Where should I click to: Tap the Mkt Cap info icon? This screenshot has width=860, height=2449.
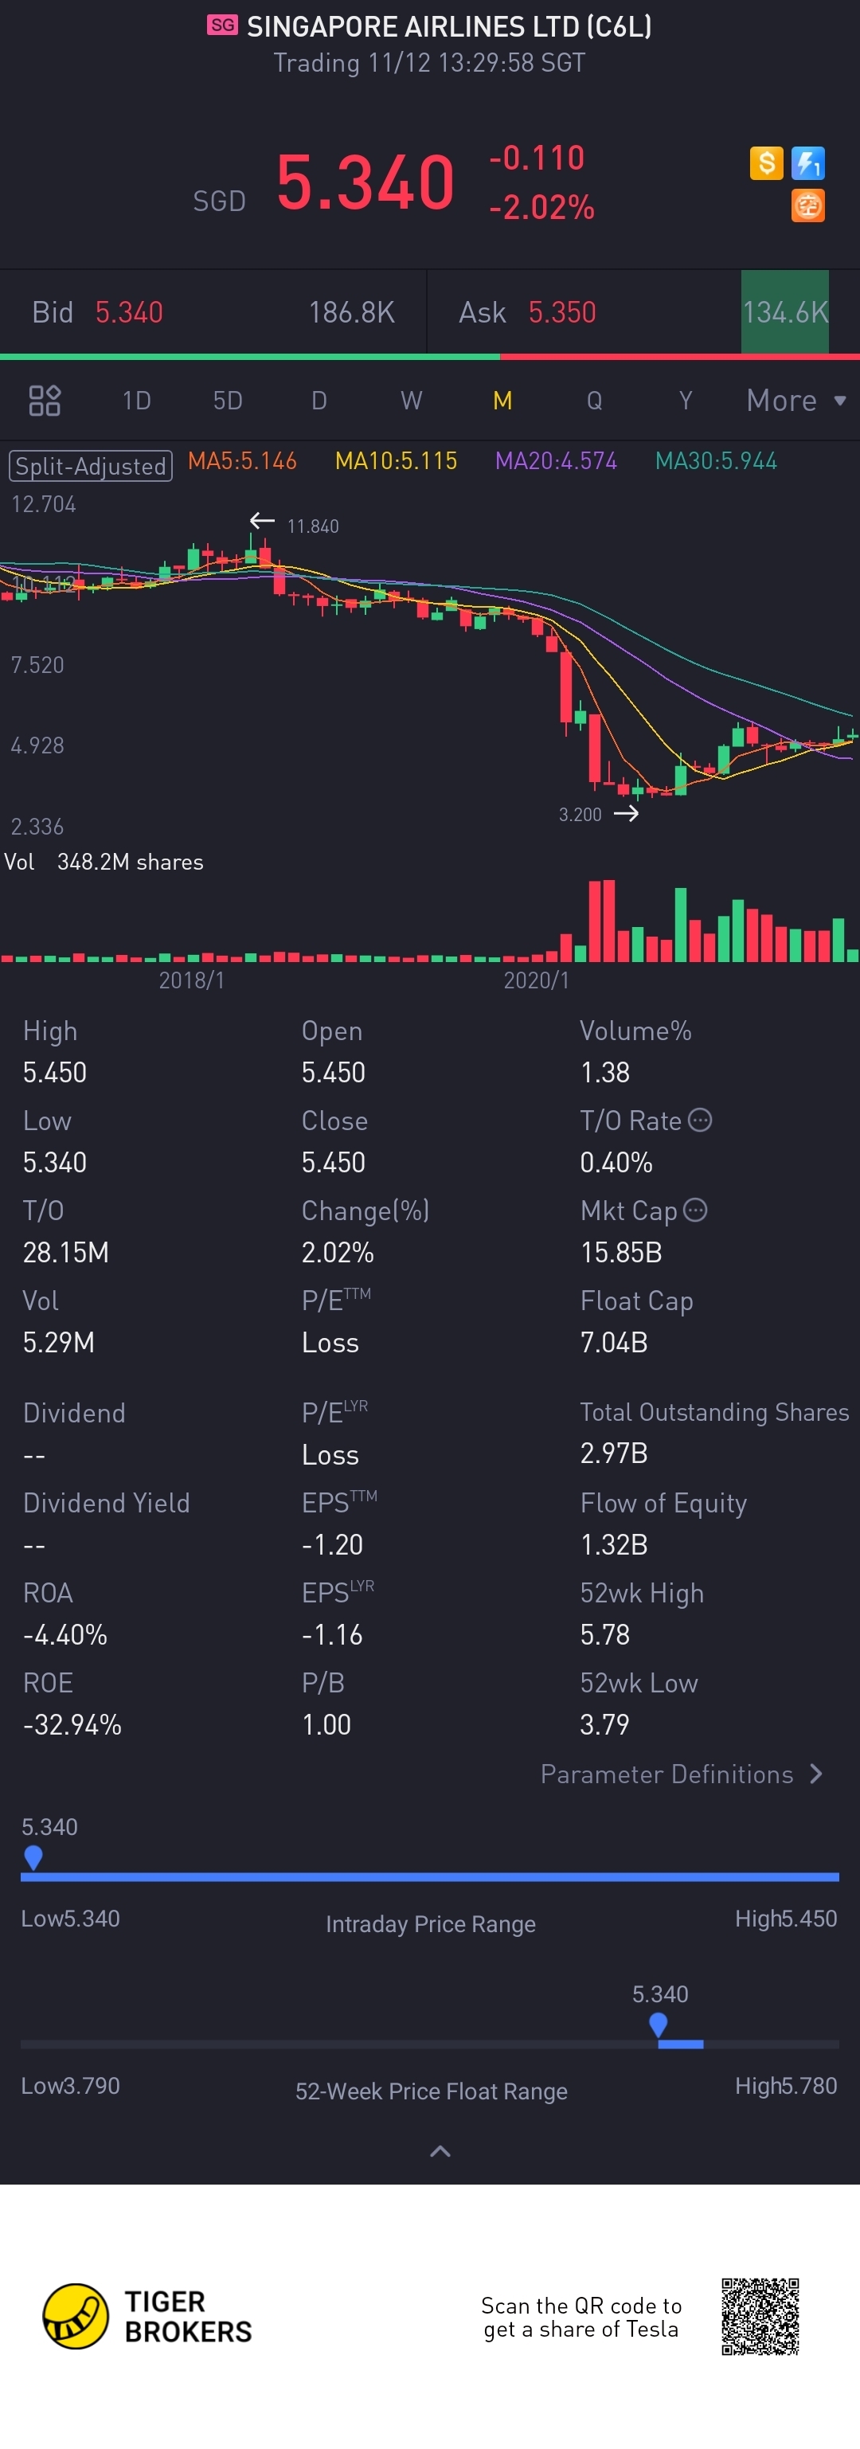coord(696,1209)
